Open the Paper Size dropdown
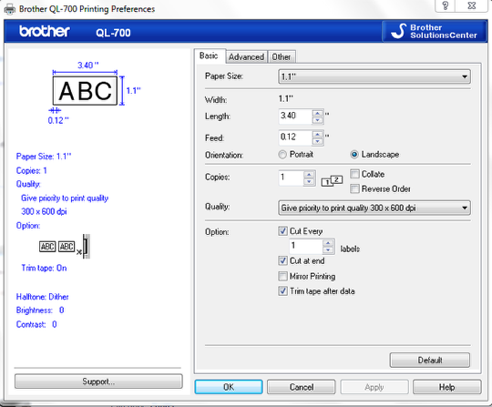 374,76
